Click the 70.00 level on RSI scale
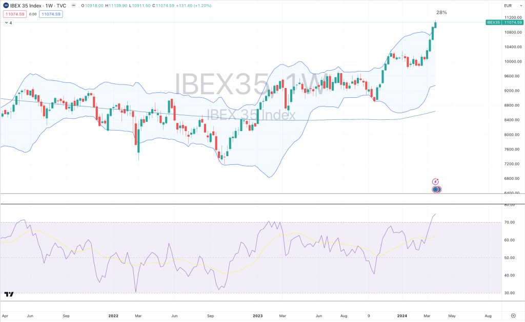The image size is (525, 322). (x=509, y=222)
